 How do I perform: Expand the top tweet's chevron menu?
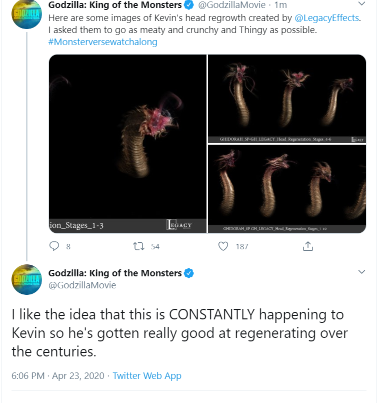(x=361, y=4)
